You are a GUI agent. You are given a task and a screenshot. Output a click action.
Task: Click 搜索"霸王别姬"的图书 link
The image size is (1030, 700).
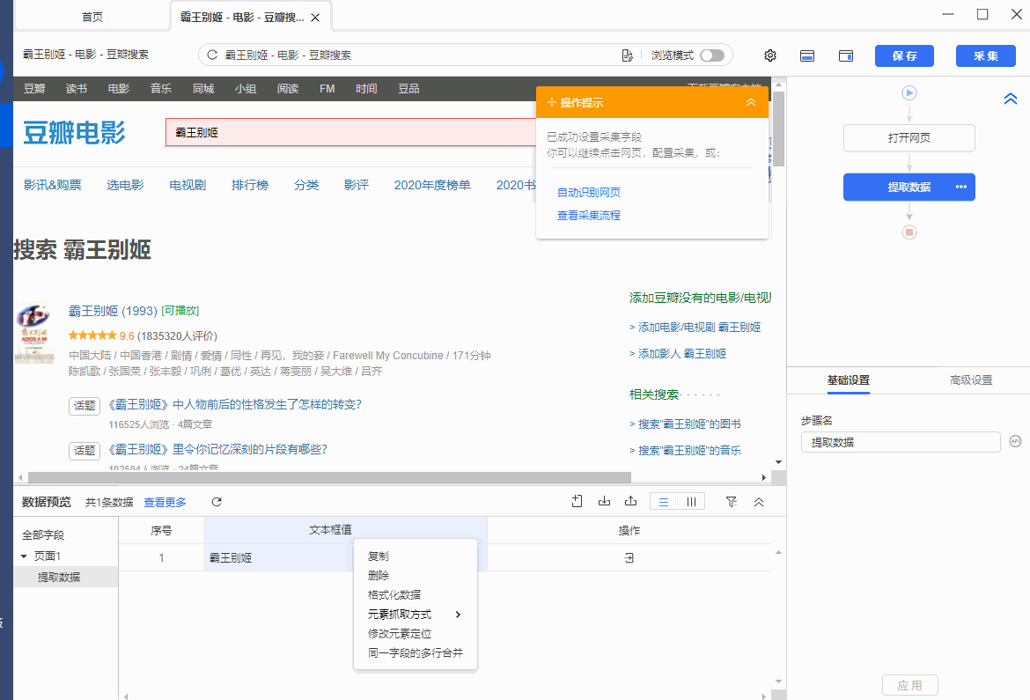point(689,424)
